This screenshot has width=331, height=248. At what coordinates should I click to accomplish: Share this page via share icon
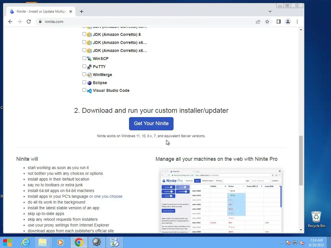coord(258,22)
